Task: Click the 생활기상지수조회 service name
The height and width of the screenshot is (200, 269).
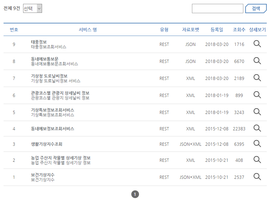Action: coord(47,144)
